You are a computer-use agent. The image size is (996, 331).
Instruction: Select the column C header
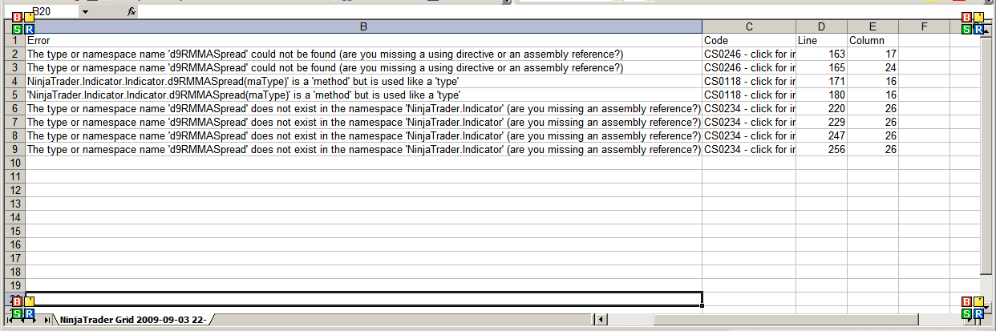coord(748,26)
